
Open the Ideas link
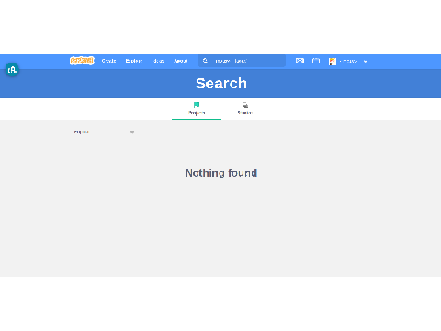[x=158, y=61]
